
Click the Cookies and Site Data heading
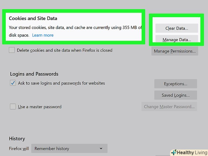click(x=33, y=18)
